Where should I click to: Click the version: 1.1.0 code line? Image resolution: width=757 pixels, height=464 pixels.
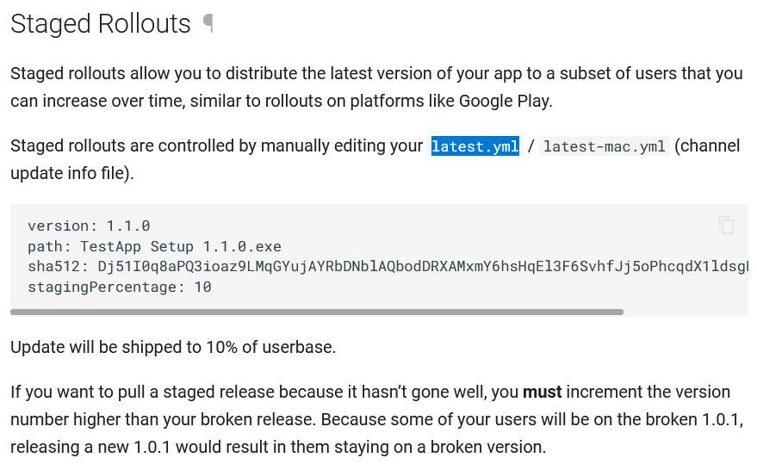point(89,226)
